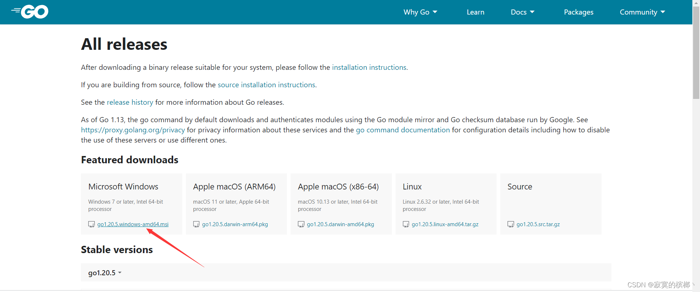The image size is (700, 292).
Task: Download go1.20.5.darwin-arm64.pkg
Action: 235,224
